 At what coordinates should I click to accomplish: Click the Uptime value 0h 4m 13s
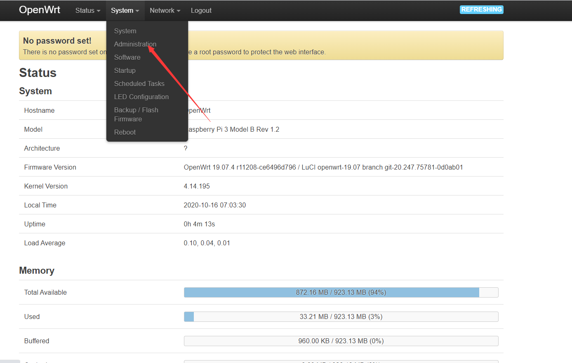tap(199, 224)
